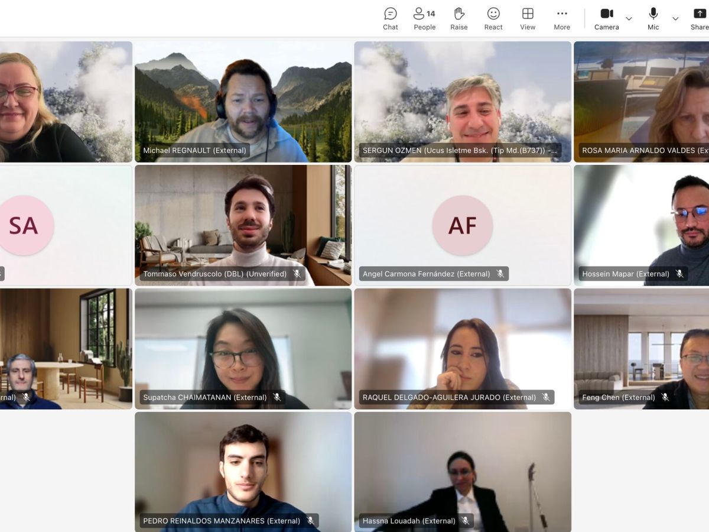Select the SA initials avatar tile

24,225
